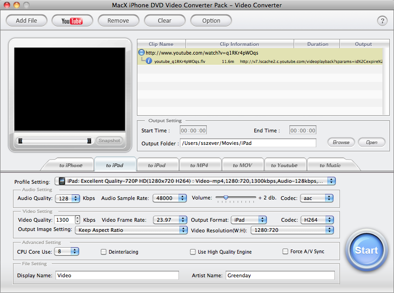Image resolution: width=394 pixels, height=293 pixels.
Task: Click the Display Name field
Action: (x=117, y=275)
